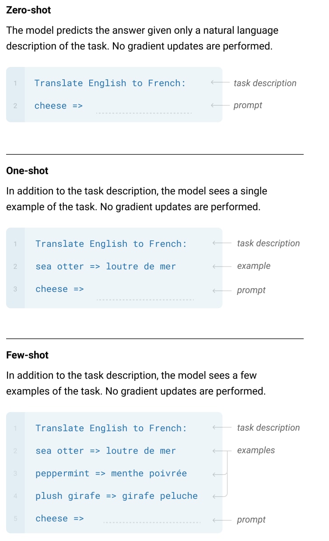Click the 'plush girafe => girafe peluche' line
Screen dimensions: 329x541
pos(116,496)
